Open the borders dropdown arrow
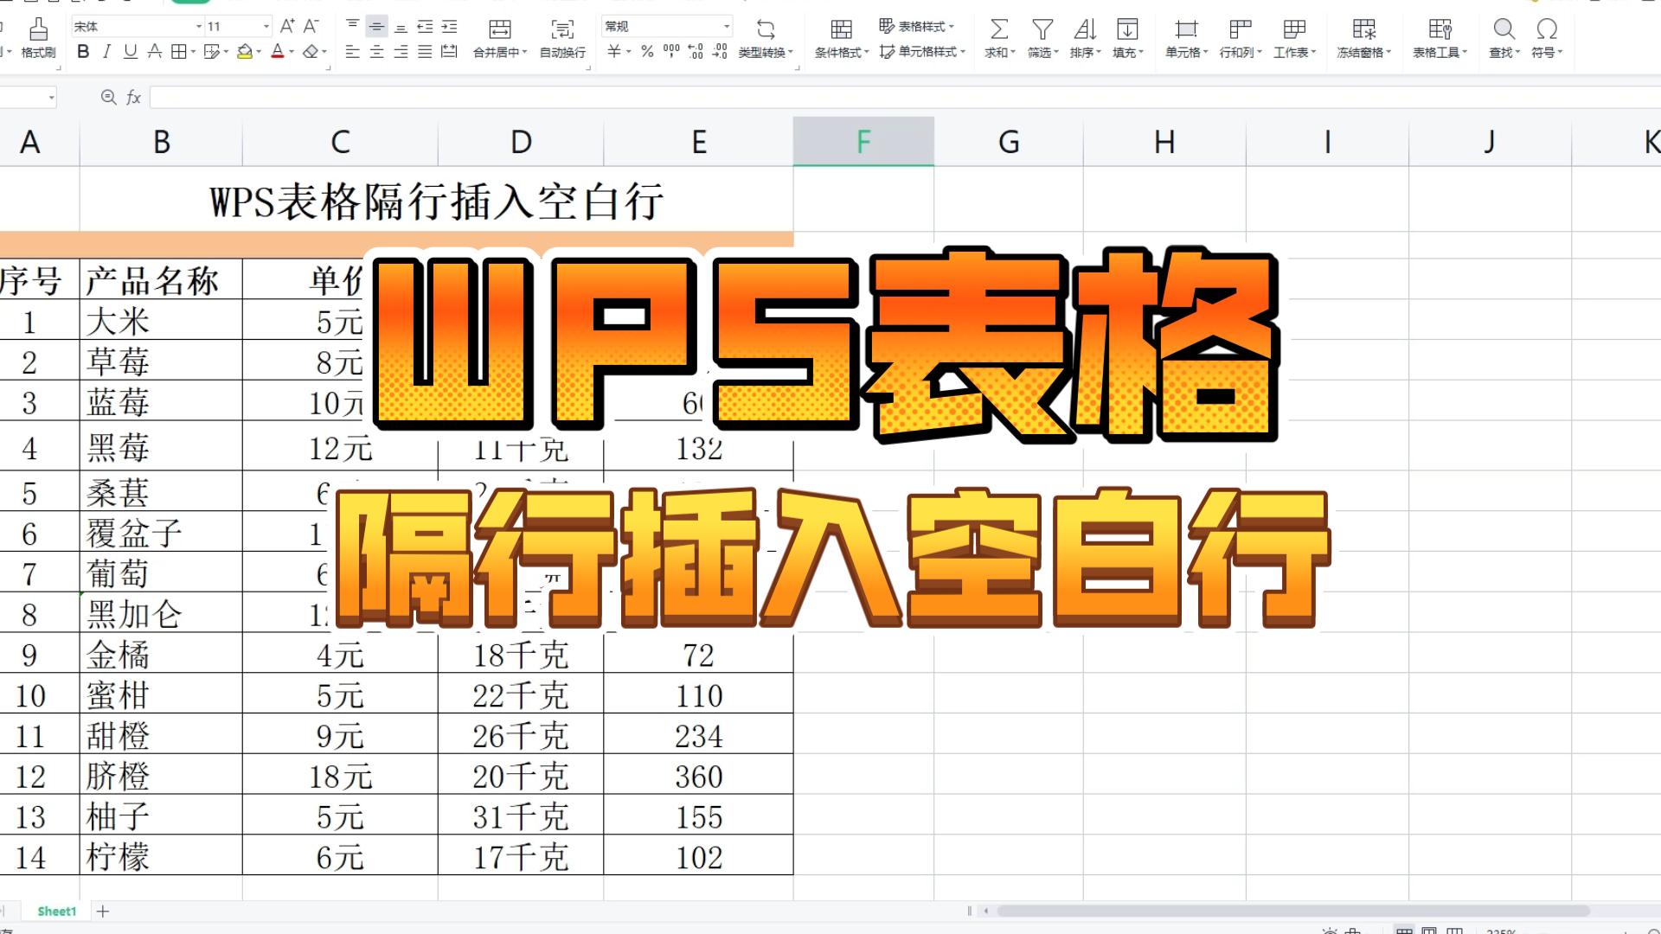This screenshot has height=934, width=1661. 191,52
